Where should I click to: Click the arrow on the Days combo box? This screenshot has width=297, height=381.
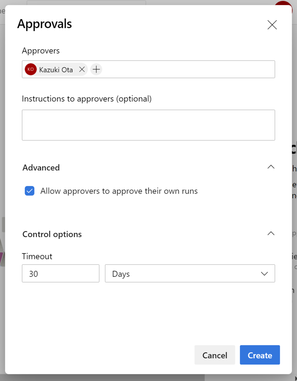coord(264,274)
